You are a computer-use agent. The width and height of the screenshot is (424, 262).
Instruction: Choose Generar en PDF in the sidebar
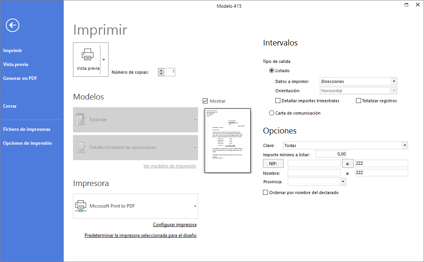(20, 78)
